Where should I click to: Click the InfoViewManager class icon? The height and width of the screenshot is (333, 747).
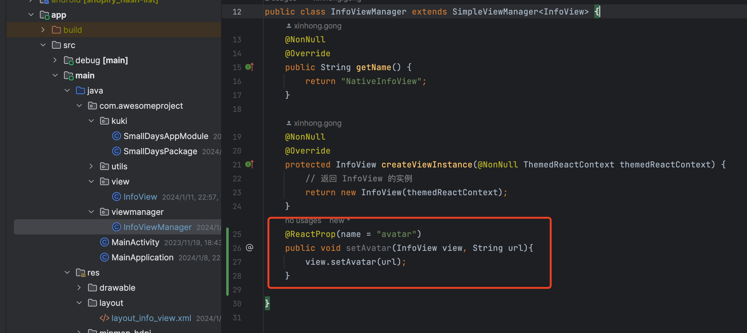point(117,227)
